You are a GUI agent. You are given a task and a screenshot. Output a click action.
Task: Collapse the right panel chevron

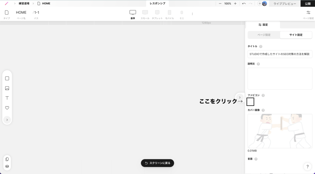click(x=240, y=97)
